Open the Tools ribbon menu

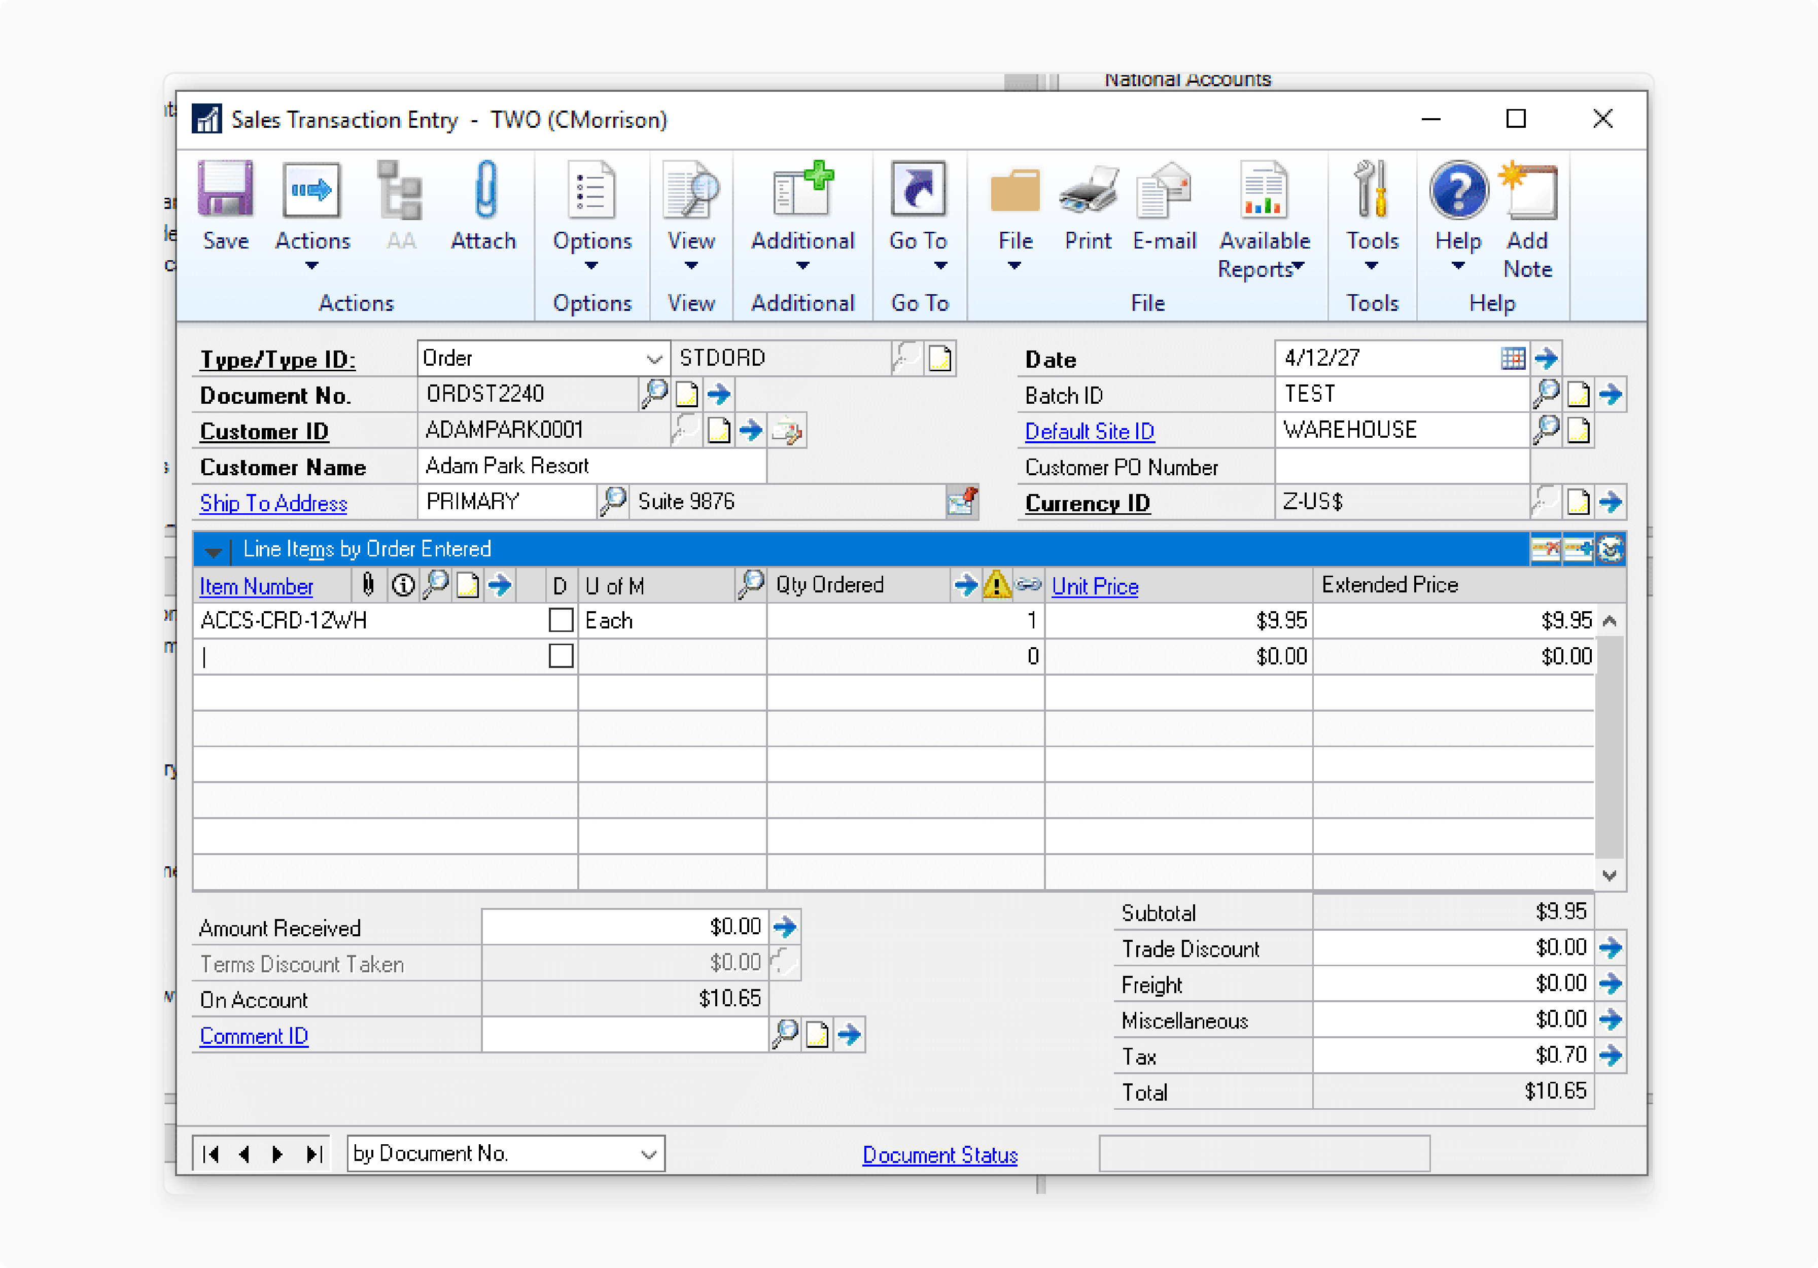click(1372, 215)
